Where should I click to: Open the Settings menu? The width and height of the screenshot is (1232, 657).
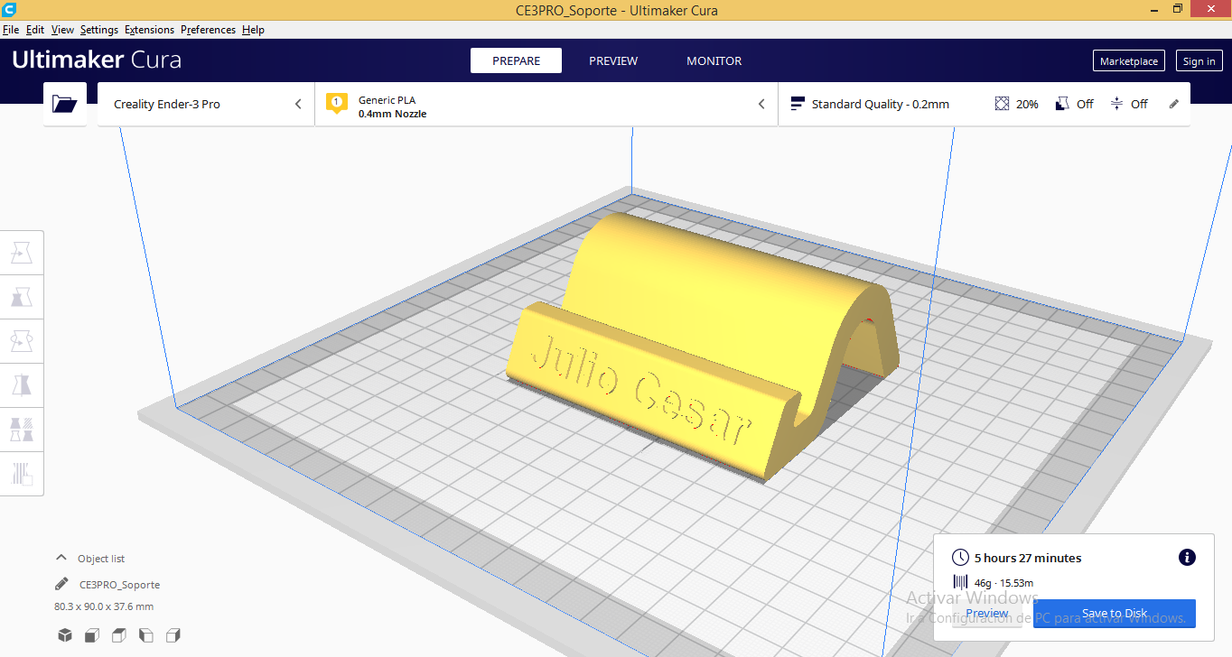[x=99, y=30]
